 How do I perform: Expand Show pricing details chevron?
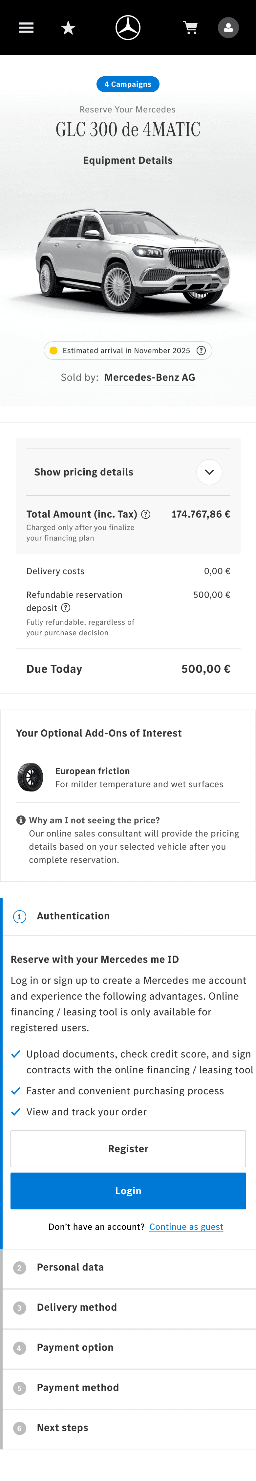pos(209,472)
